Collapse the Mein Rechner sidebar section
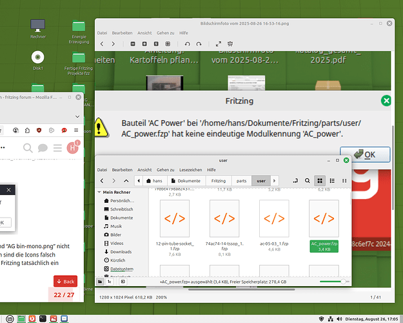 99,192
